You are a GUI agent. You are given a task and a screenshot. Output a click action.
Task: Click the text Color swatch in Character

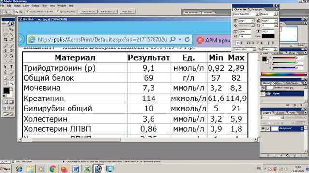pos(268,37)
